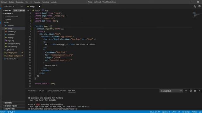Maximize panel with chevron up icon
The image size is (202, 113).
tap(199, 91)
